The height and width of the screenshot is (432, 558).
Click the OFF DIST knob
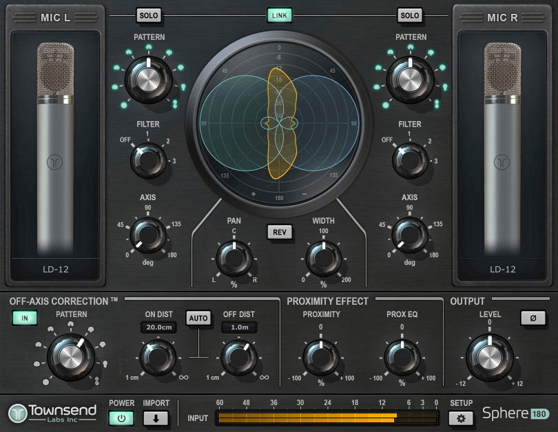[239, 358]
